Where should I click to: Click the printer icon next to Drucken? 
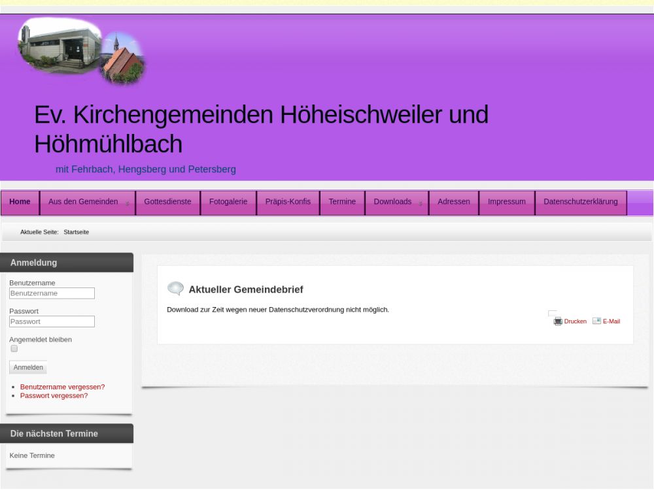558,321
